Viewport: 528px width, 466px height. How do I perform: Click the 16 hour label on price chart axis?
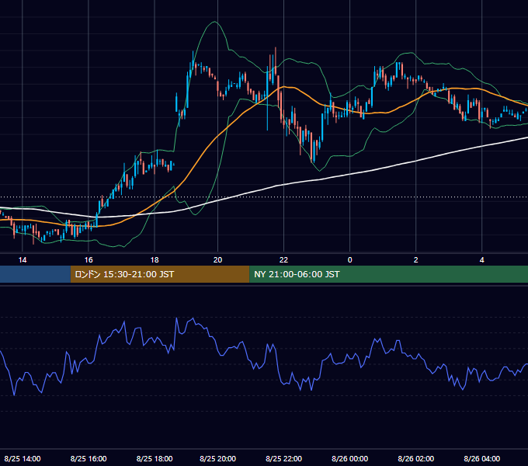(x=89, y=260)
